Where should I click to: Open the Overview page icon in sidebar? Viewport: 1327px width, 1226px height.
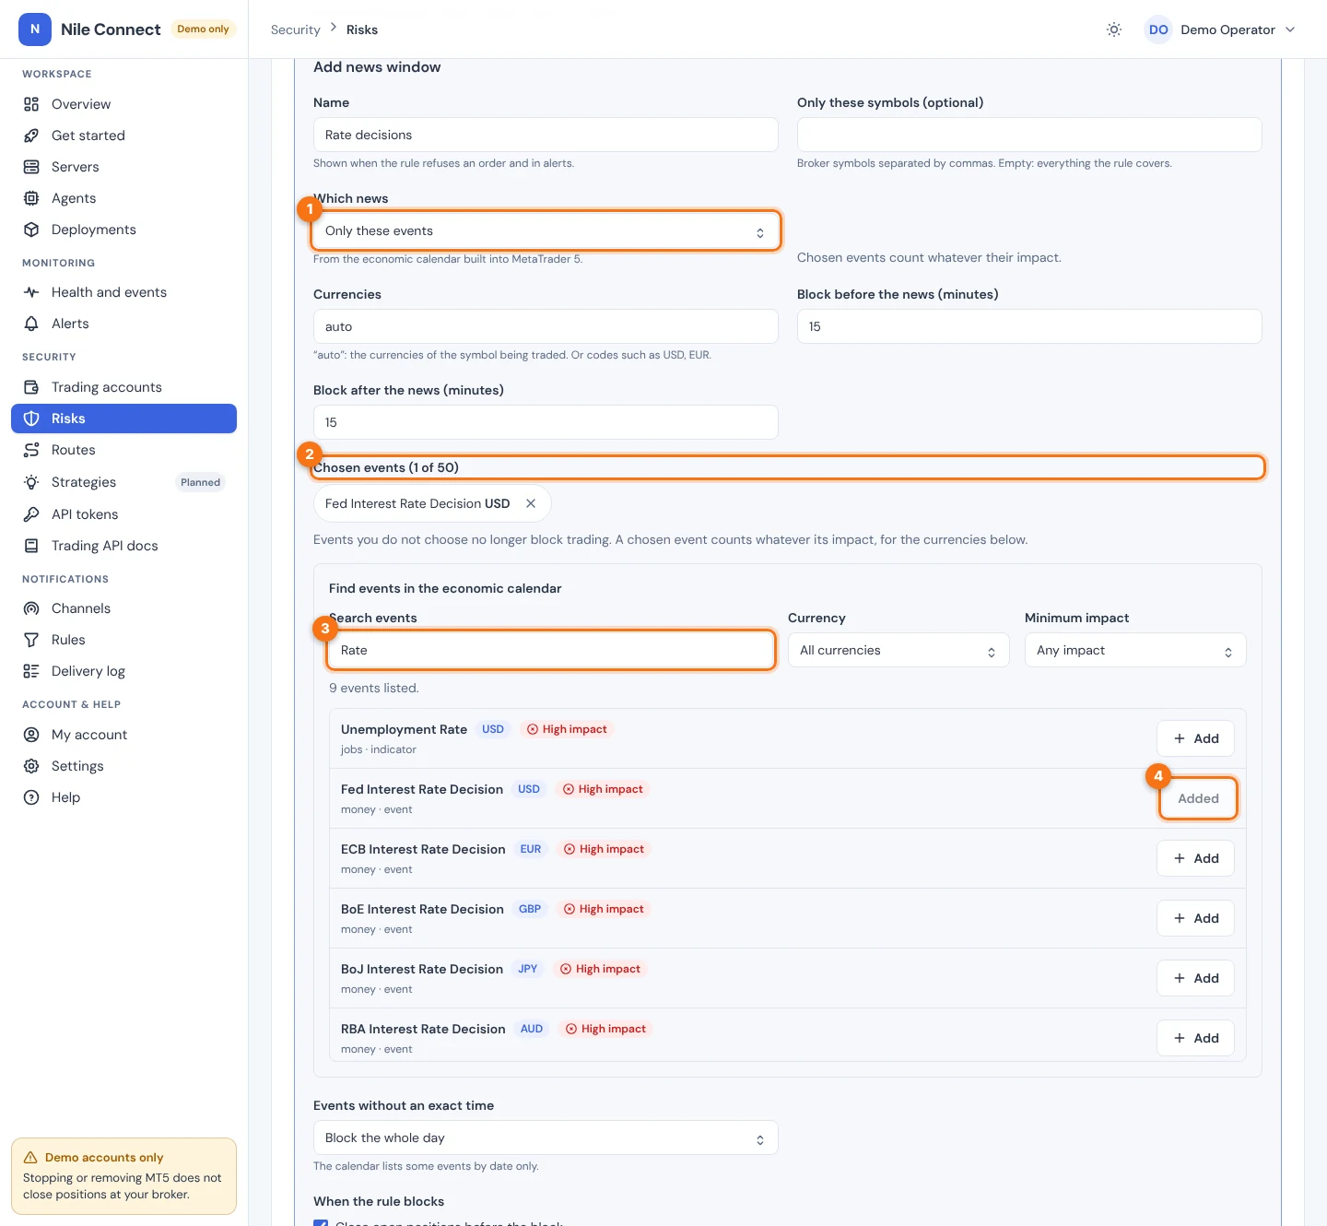tap(31, 104)
